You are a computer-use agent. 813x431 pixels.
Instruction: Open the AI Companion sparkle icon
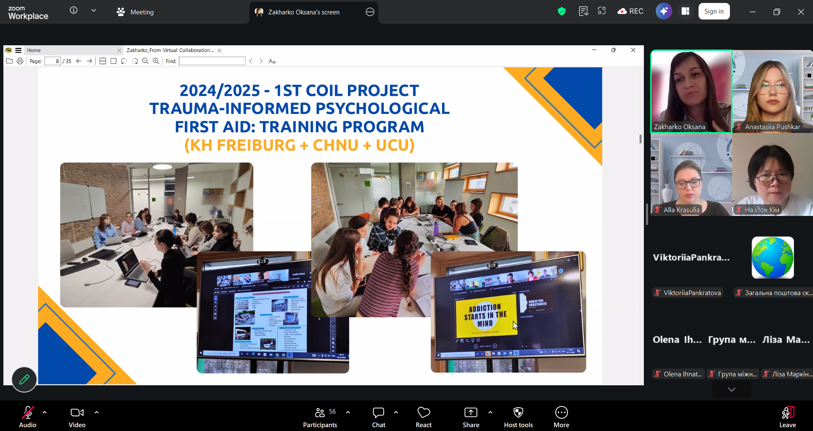pyautogui.click(x=664, y=11)
